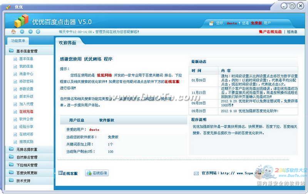Click the back arrow navigation icon
The height and width of the screenshot is (194, 308).
pos(22,32)
